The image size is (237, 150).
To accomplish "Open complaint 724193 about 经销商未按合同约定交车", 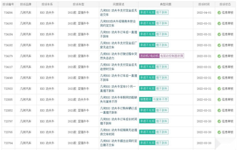I will pos(118,23).
